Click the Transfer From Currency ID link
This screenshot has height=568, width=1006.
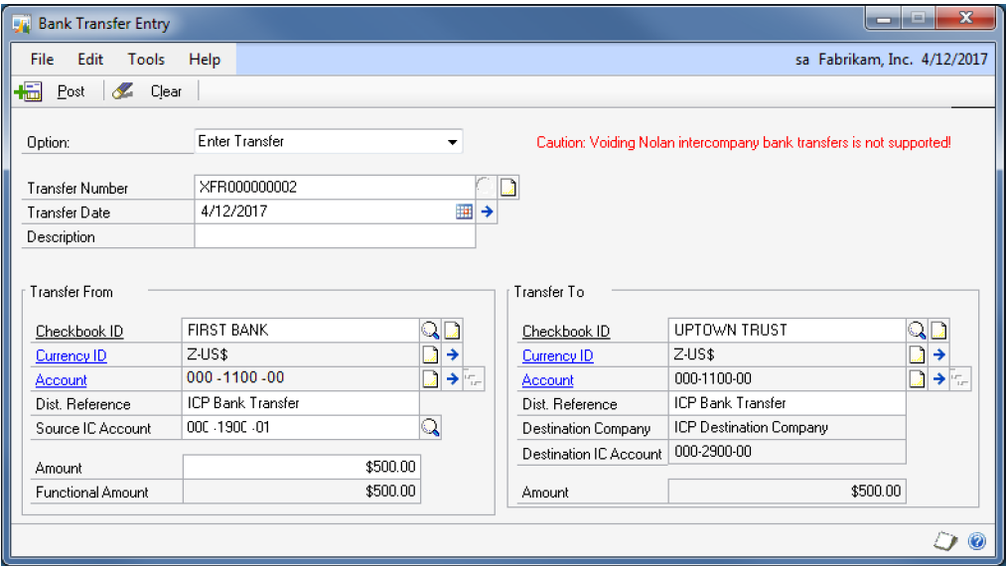(x=71, y=355)
